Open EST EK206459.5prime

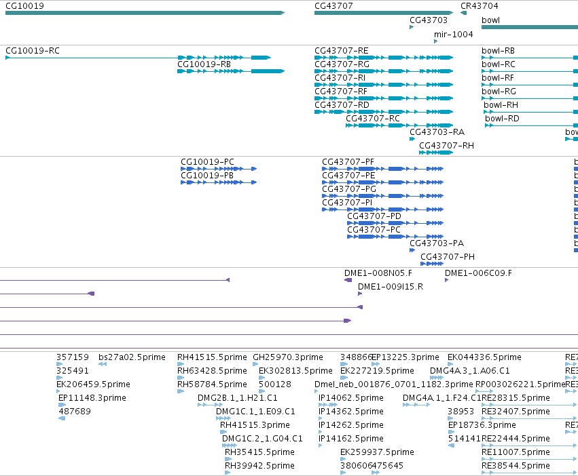click(58, 391)
